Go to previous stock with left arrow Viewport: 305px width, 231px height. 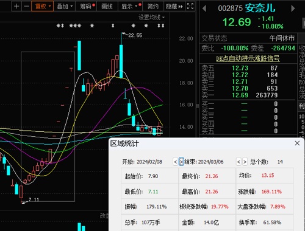pos(204,9)
